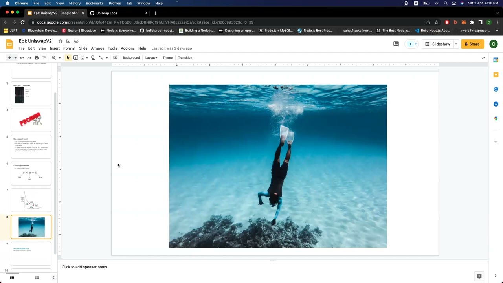
Task: Select slide 6 thumbnail with formula
Action: (x=31, y=173)
